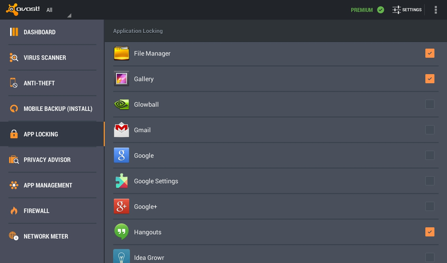Enable locking for Google+
The image size is (447, 263).
[430, 206]
